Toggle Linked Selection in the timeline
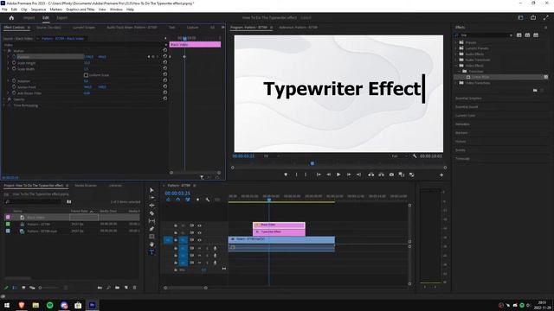 coord(188,200)
